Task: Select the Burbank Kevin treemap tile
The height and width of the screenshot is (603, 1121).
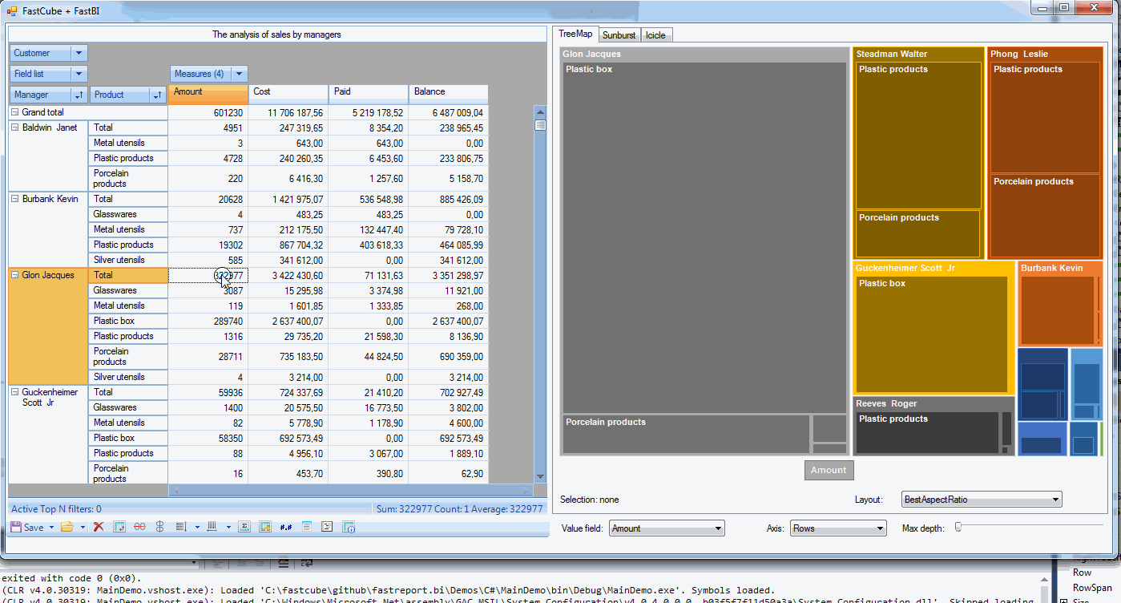Action: pos(1059,303)
